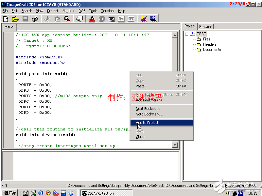Click the Print toolbar icon
The image size is (262, 196).
point(35,19)
